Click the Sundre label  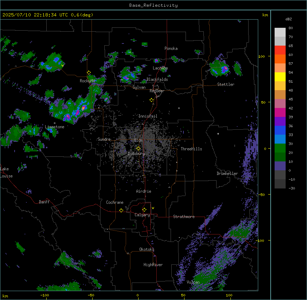[104, 139]
